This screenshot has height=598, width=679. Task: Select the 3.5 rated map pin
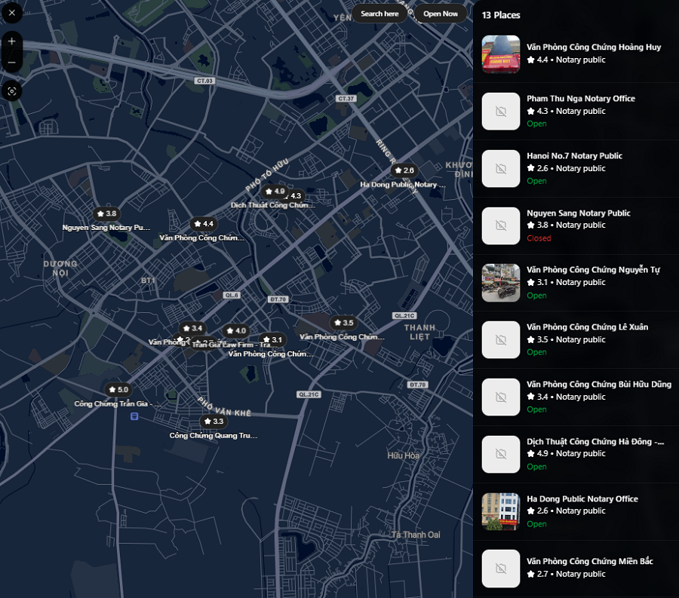pyautogui.click(x=343, y=323)
